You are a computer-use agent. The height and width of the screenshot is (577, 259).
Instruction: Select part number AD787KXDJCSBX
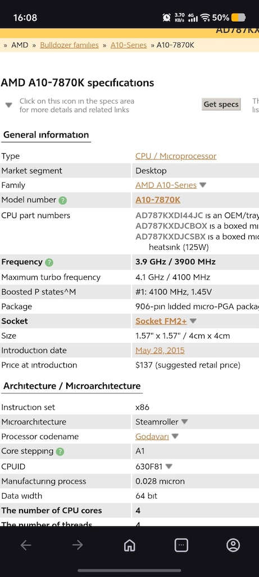171,236
